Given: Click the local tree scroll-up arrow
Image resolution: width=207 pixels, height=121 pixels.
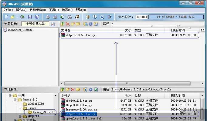Looking at the screenshot, I should tap(56, 95).
